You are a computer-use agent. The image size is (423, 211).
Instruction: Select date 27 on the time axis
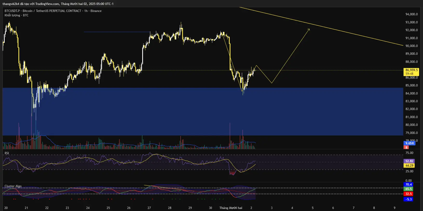149,208
